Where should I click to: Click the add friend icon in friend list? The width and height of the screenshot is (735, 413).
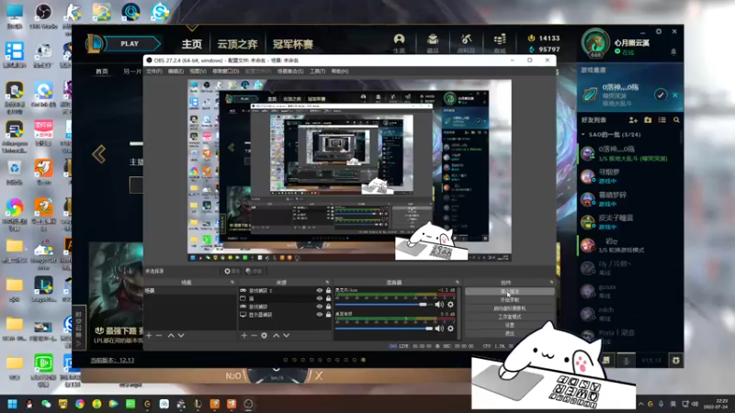(633, 120)
